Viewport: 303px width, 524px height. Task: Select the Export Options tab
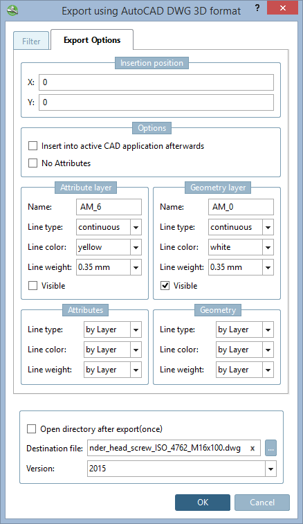point(92,40)
